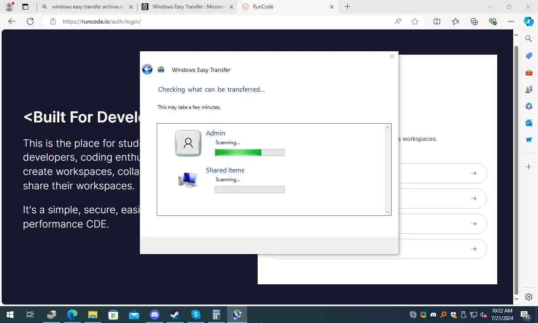Select the Shared Items computer icon
The height and width of the screenshot is (323, 538).
(x=187, y=180)
